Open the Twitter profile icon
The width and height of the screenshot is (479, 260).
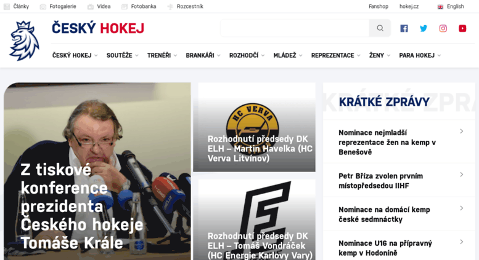[424, 28]
